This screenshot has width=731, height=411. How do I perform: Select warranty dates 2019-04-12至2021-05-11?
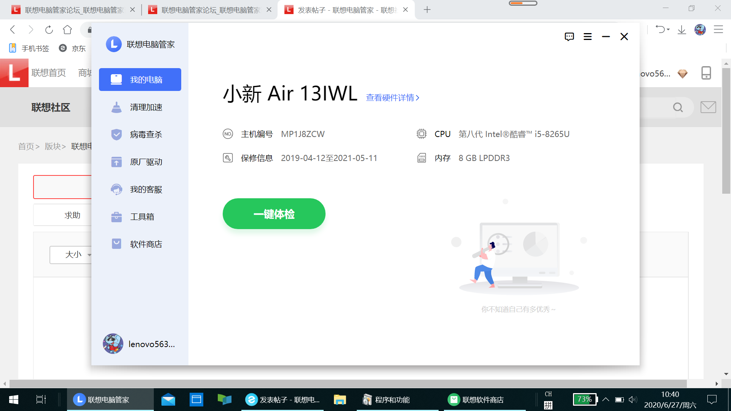[329, 158]
